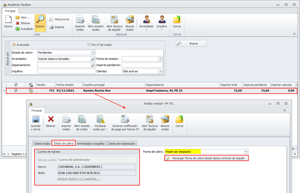Click Generar notificación de pago por Norma 57
The image size is (300, 193).
pos(125,123)
